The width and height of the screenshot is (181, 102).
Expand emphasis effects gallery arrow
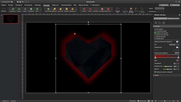click(77, 10)
